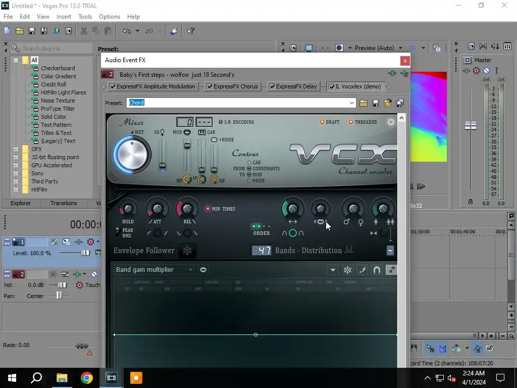This screenshot has width=517, height=388.
Task: Open Project Properties icon in main toolbar
Action: click(68, 31)
